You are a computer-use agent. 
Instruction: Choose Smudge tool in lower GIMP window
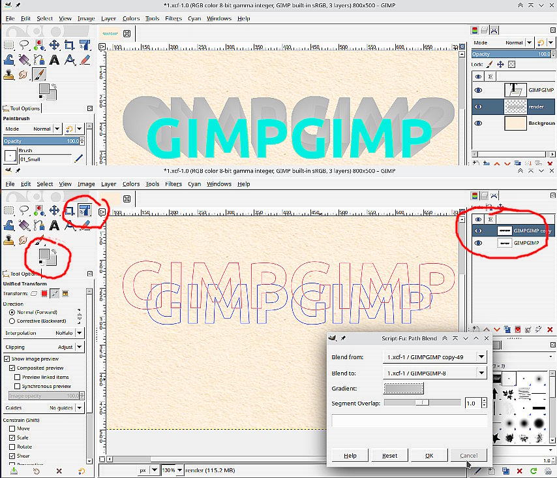23,240
